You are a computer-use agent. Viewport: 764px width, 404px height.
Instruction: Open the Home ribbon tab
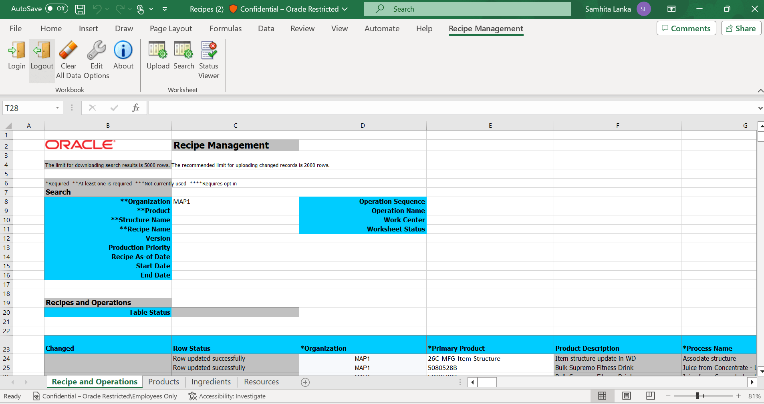pyautogui.click(x=51, y=28)
